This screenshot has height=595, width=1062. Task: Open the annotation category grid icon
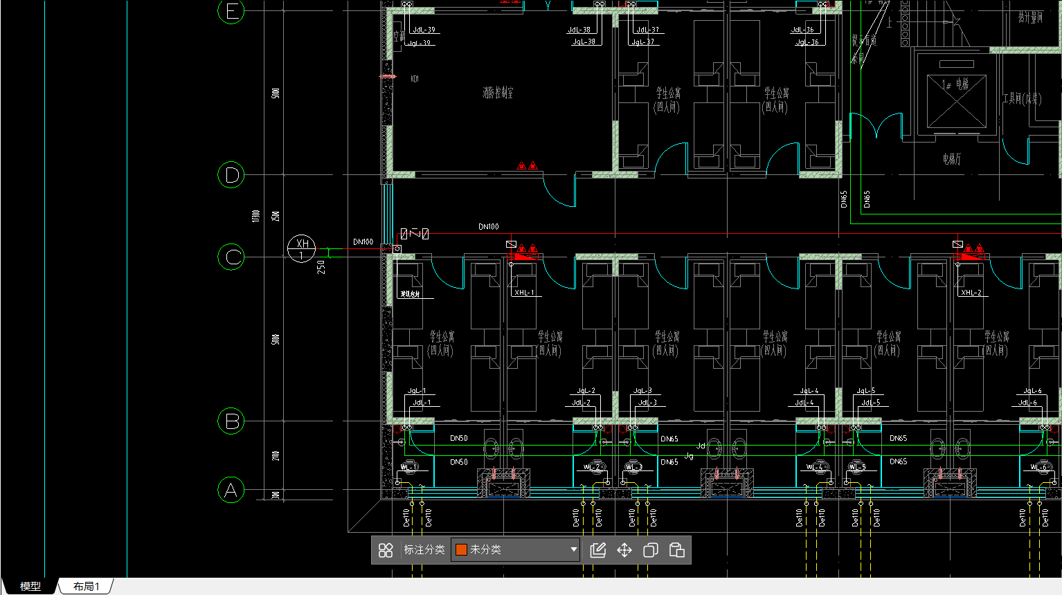[x=386, y=550]
